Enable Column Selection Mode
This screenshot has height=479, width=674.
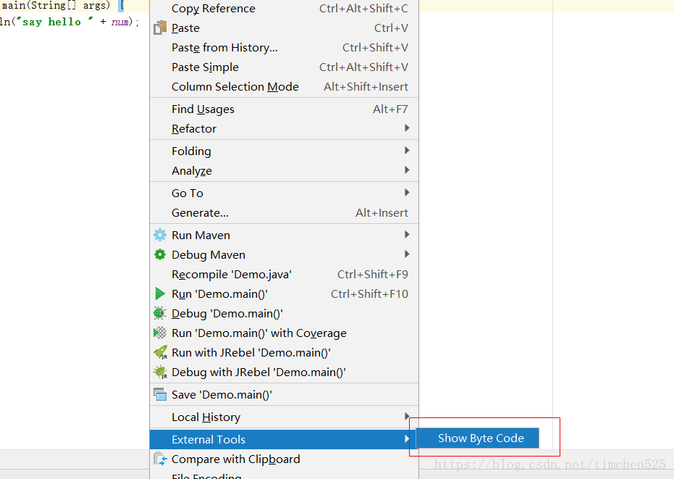coord(284,86)
